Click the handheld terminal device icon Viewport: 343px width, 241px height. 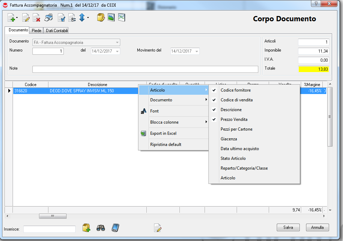click(116, 228)
